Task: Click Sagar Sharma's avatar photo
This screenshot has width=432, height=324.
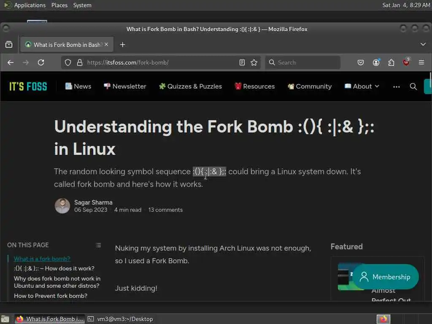Action: (x=62, y=206)
